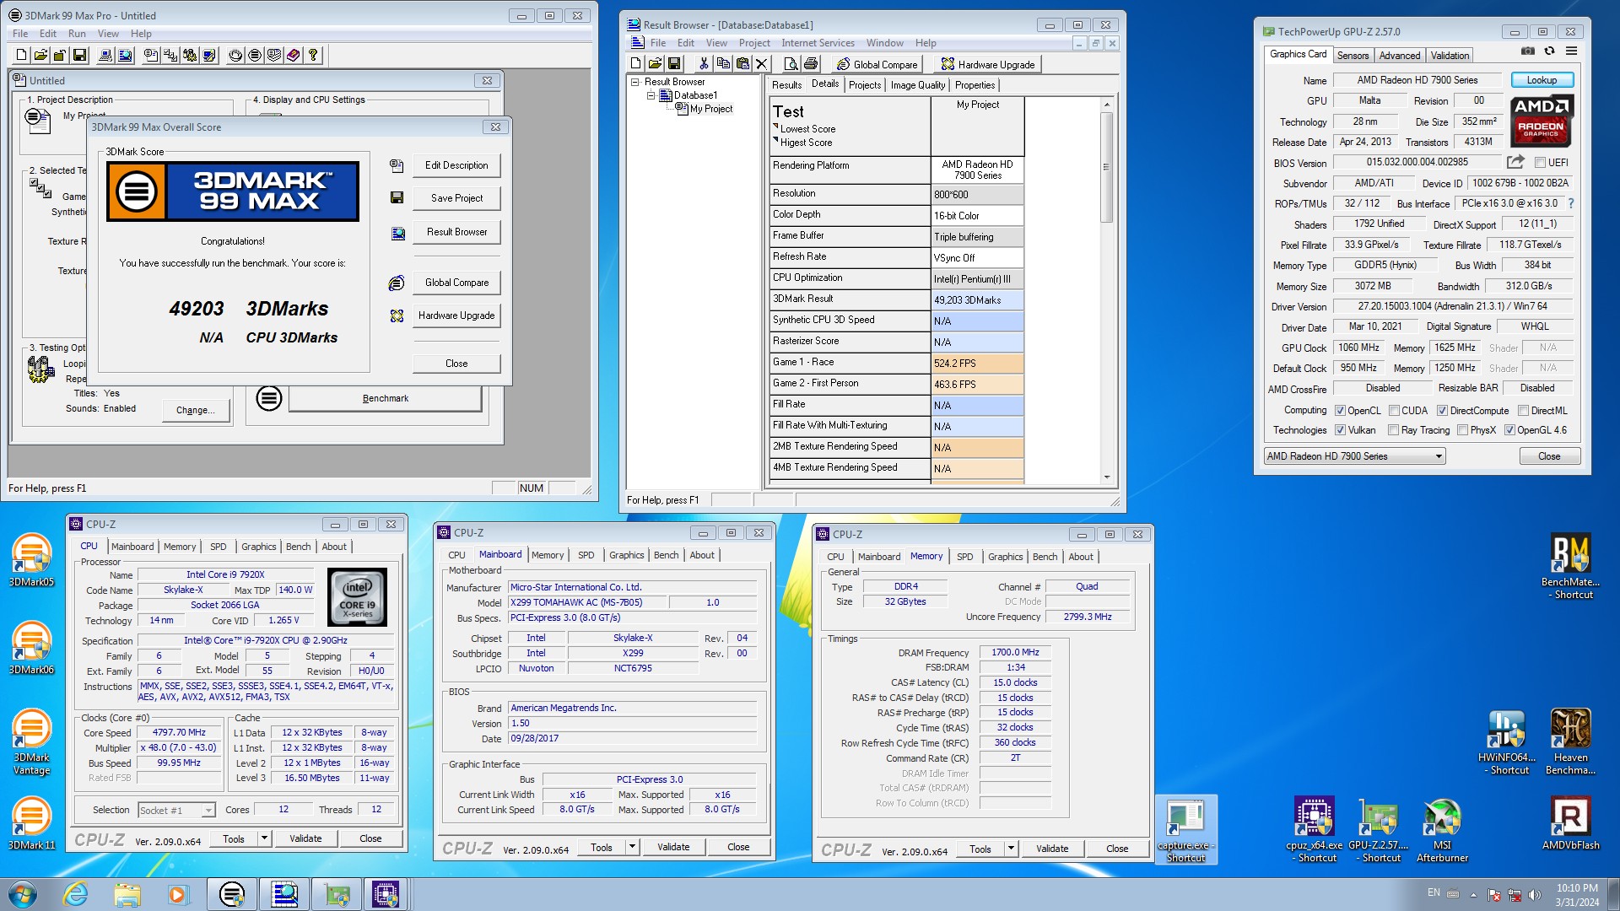Click the purple help book icon in 3DMark toolbar
1620x911 pixels.
click(294, 56)
